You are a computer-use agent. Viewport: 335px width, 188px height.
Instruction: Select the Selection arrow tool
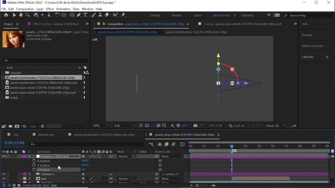click(x=14, y=15)
